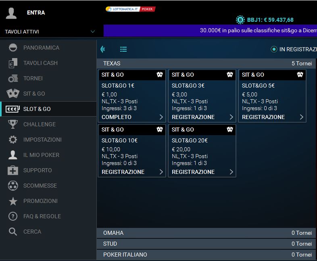Click cards icon on SLOT&GO 5€ card

point(300,74)
